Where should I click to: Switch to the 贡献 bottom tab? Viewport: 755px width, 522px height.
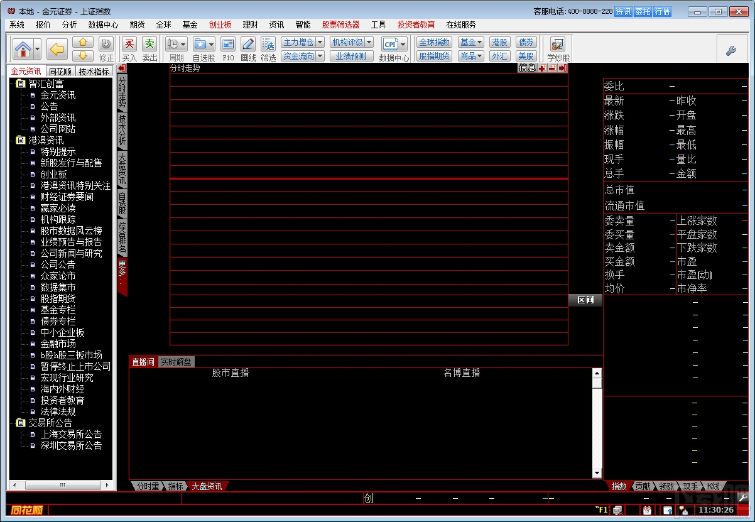(642, 486)
